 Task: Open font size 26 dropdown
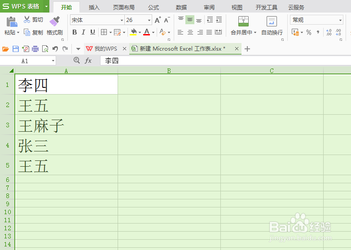click(x=149, y=20)
